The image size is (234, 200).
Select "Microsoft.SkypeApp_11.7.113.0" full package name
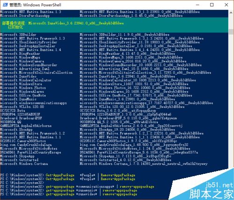click(x=125, y=156)
